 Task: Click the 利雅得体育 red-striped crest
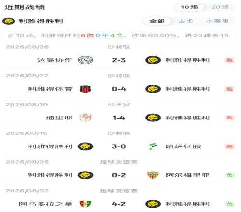tap(85, 89)
